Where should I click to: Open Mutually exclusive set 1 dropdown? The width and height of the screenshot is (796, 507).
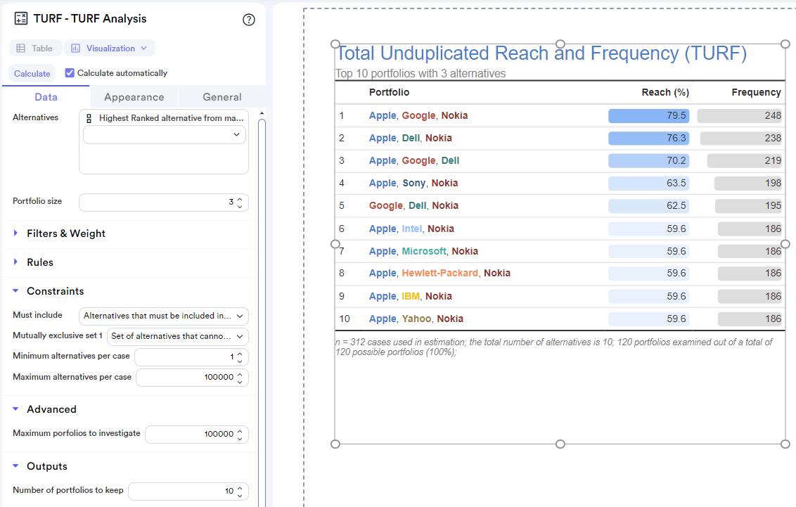tap(178, 336)
